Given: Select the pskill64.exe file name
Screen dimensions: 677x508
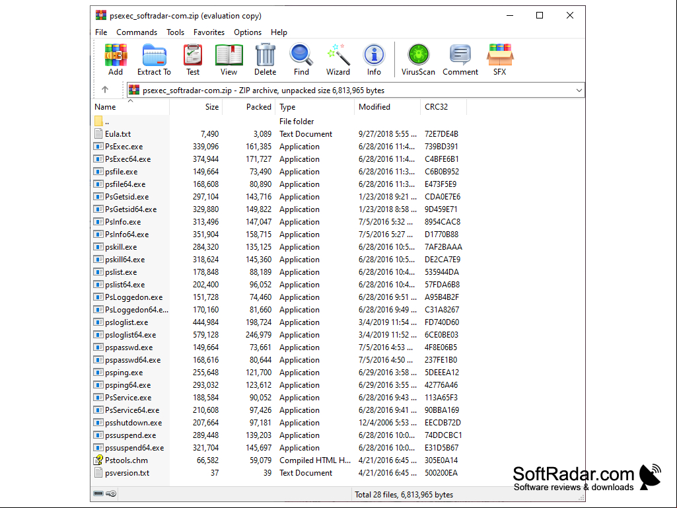Looking at the screenshot, I should click(x=125, y=259).
